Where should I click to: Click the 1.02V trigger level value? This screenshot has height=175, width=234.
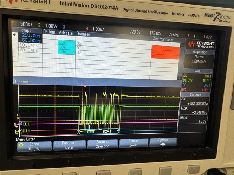point(208,37)
